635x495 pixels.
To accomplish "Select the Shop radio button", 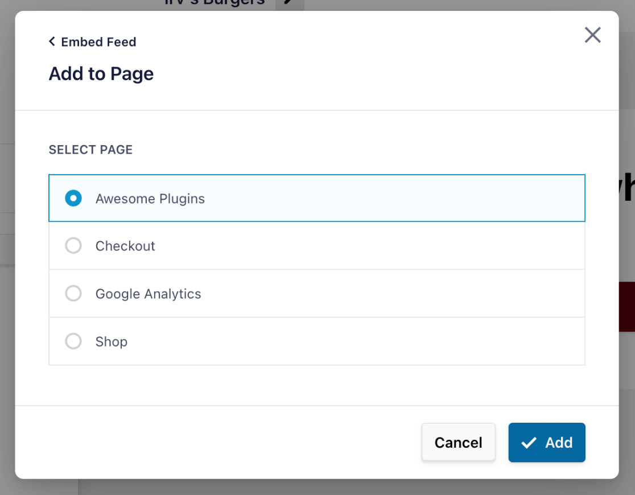I will (x=73, y=341).
